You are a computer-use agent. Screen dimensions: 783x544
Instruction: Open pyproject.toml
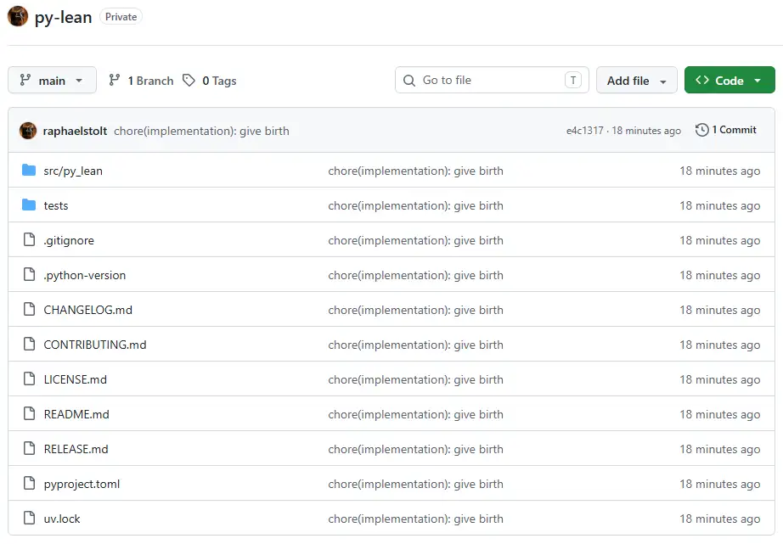82,484
